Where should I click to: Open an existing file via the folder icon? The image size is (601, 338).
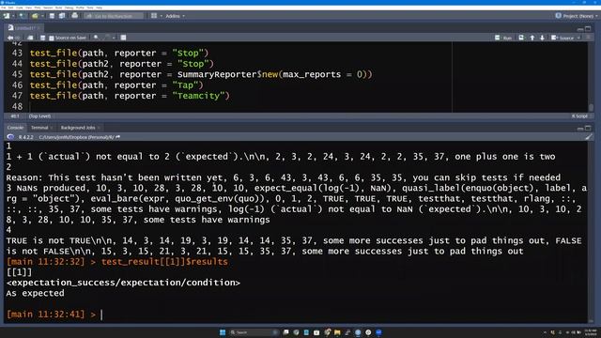[35, 16]
